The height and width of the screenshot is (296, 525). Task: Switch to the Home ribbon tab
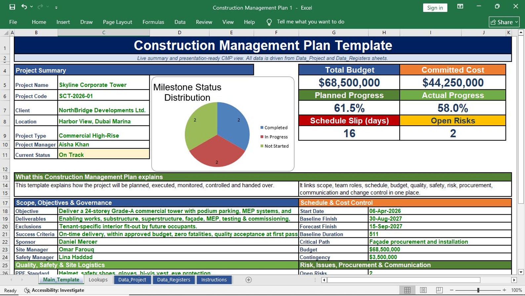point(39,22)
